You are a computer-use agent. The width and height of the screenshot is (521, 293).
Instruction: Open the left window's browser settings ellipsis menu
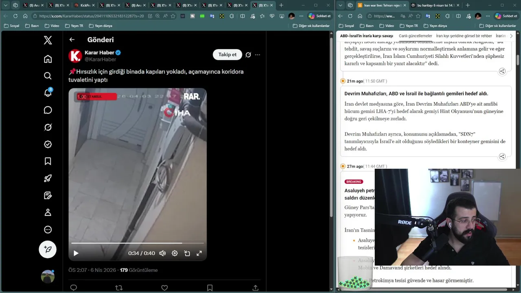click(x=301, y=16)
